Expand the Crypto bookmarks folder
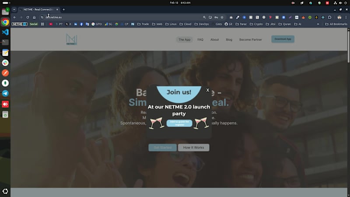The image size is (350, 197). (256, 24)
